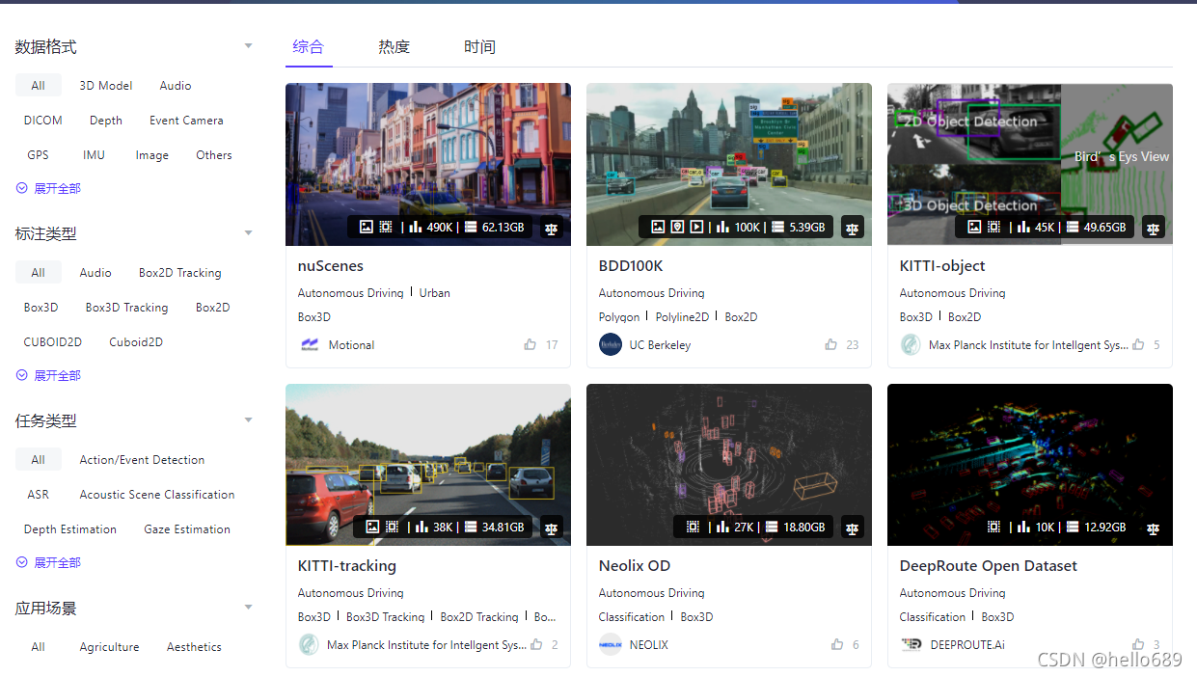Toggle the Event Camera format filter

click(186, 120)
